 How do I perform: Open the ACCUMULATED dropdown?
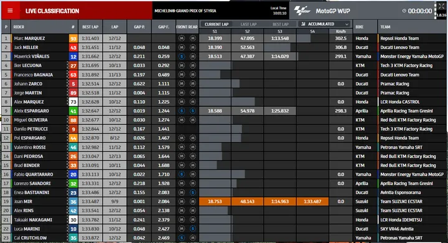(325, 24)
